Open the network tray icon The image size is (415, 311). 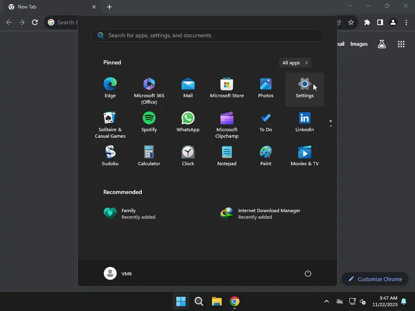pyautogui.click(x=352, y=301)
